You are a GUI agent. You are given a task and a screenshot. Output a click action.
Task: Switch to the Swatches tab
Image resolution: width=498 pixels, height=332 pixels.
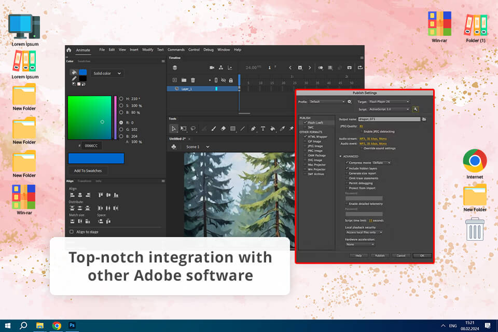84,61
